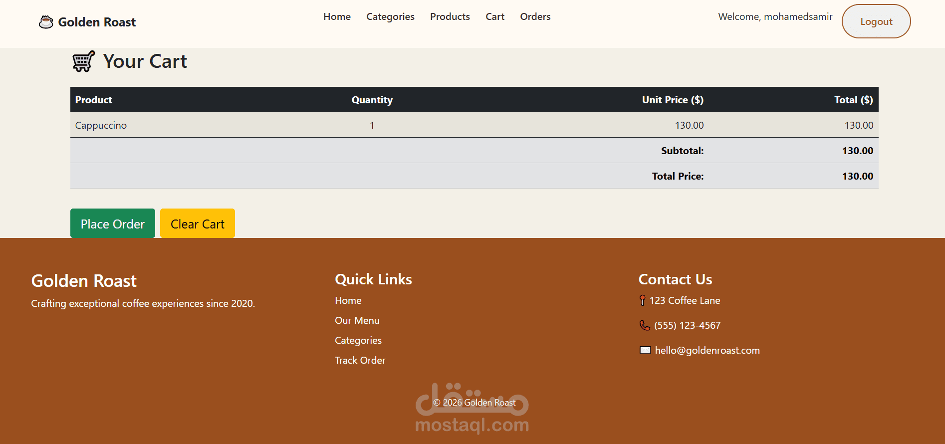View Orders from the top navigation
Image resolution: width=945 pixels, height=444 pixels.
pos(535,16)
